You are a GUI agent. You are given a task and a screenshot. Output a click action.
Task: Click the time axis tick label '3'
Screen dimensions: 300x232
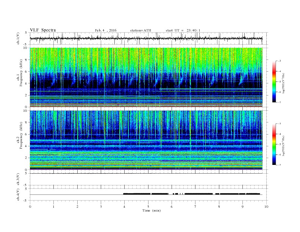(101, 207)
